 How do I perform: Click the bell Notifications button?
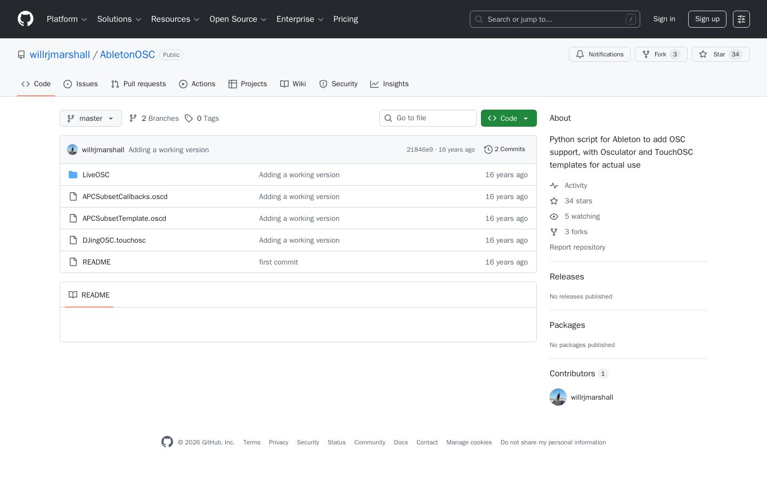pos(600,54)
